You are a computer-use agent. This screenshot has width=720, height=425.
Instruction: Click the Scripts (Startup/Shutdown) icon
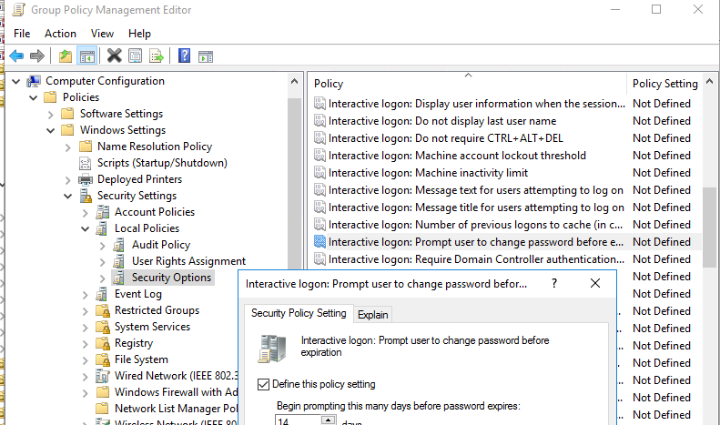pos(86,163)
